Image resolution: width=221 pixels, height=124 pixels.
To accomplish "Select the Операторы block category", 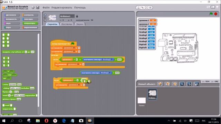I will click(30, 23).
